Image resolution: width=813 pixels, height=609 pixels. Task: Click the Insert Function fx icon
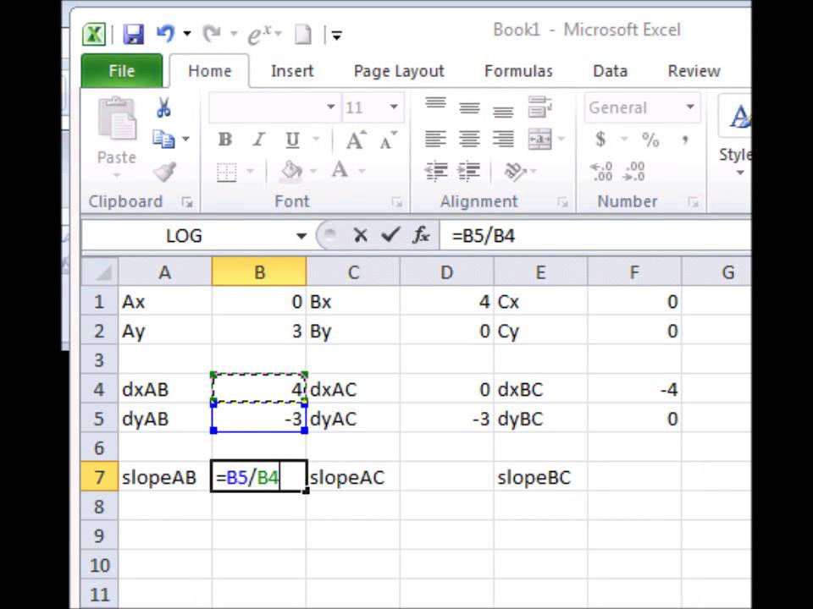pos(421,235)
